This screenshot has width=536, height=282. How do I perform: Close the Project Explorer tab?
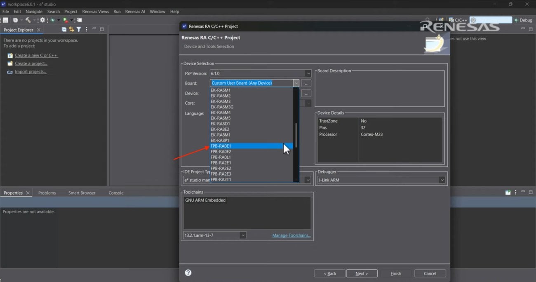pos(39,30)
